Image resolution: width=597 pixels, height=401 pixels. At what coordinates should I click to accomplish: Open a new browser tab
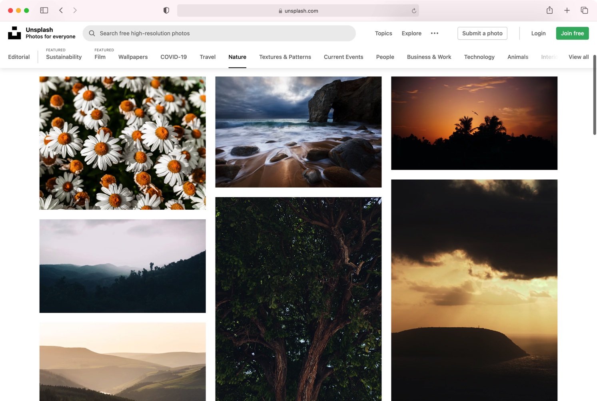pos(567,10)
